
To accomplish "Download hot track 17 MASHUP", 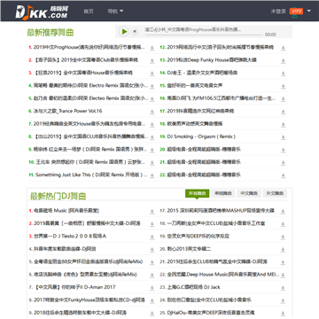I will tap(284, 212).
